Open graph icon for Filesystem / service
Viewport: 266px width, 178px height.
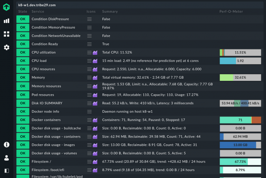pos(95,162)
